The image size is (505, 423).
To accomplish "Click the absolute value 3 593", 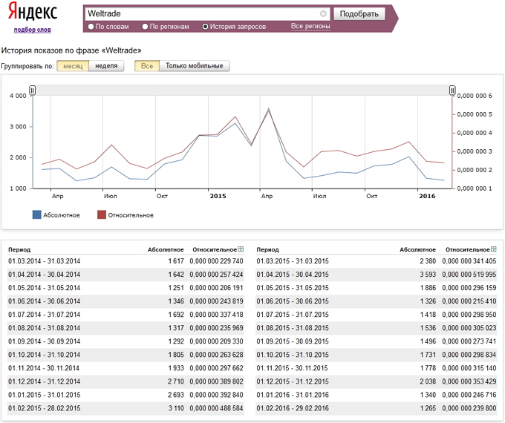I will 428,275.
